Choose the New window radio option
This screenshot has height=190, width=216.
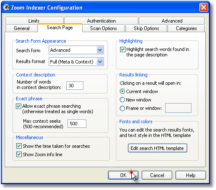[122, 100]
